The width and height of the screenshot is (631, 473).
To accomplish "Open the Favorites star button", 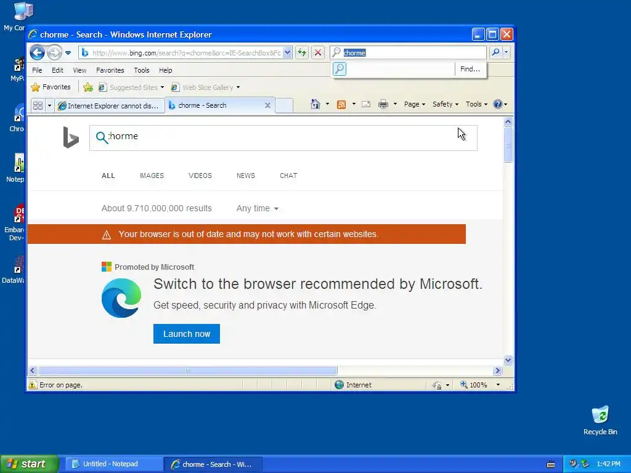I will (51, 87).
